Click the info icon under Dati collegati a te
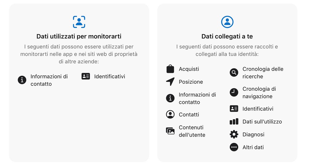309x167 pixels. [170, 98]
